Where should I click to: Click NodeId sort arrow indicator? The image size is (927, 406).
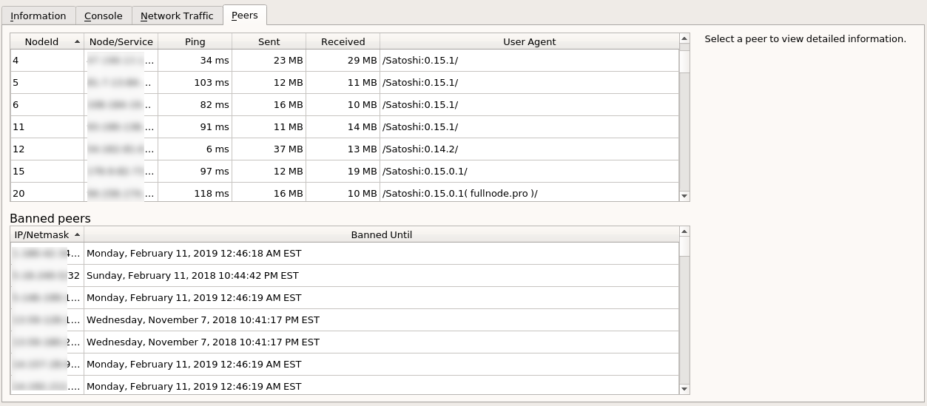click(x=78, y=42)
